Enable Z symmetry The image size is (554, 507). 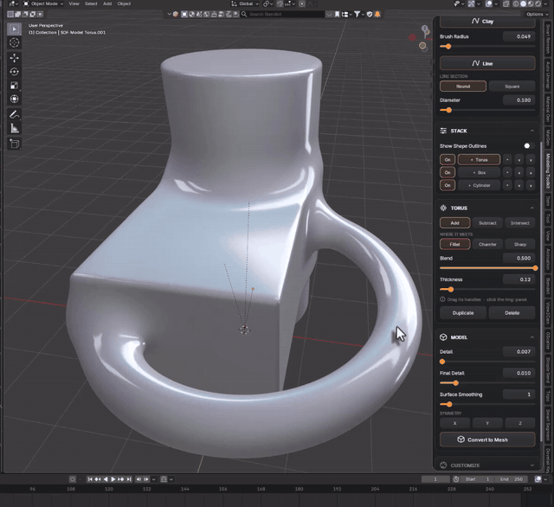coord(519,423)
